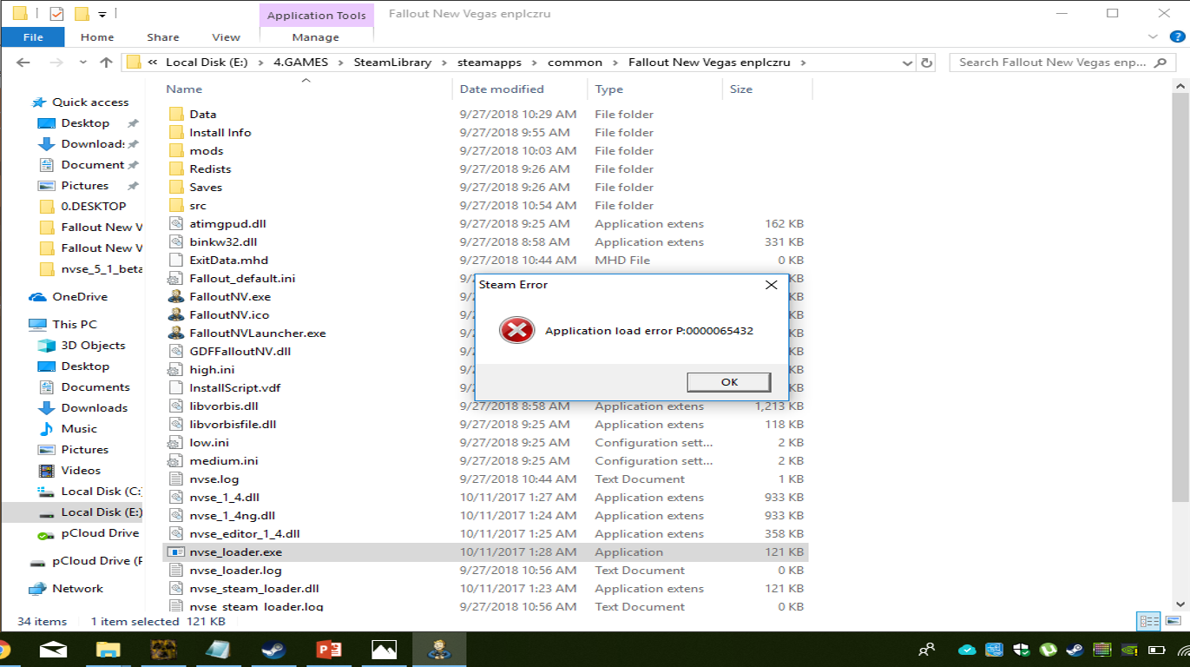Switch to Details view in status bar
The width and height of the screenshot is (1190, 667).
coord(1148,621)
